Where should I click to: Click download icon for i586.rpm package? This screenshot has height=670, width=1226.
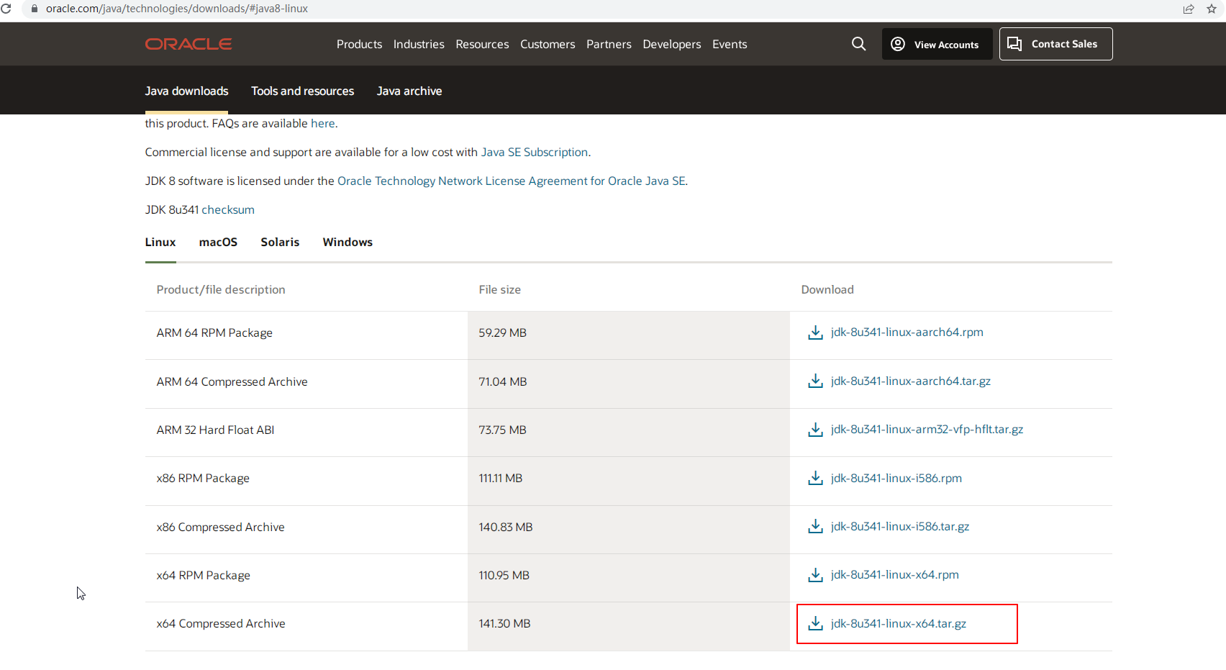pyautogui.click(x=815, y=479)
